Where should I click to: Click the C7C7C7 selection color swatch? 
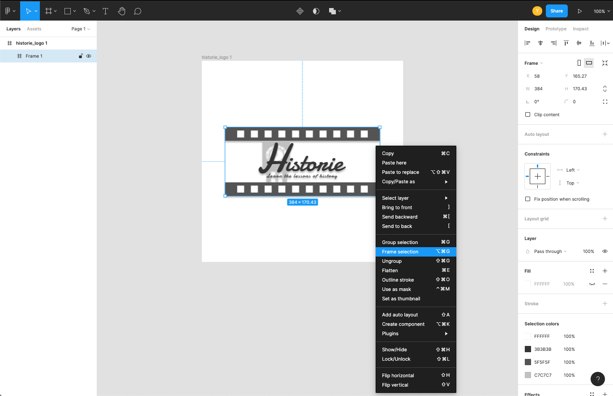(x=528, y=375)
